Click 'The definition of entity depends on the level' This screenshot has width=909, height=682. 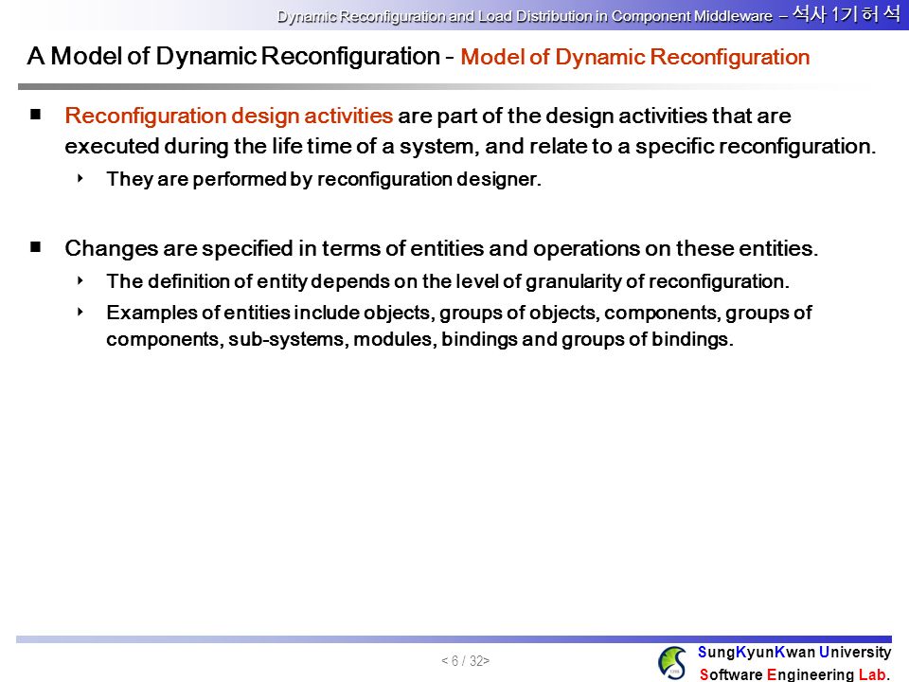[448, 281]
